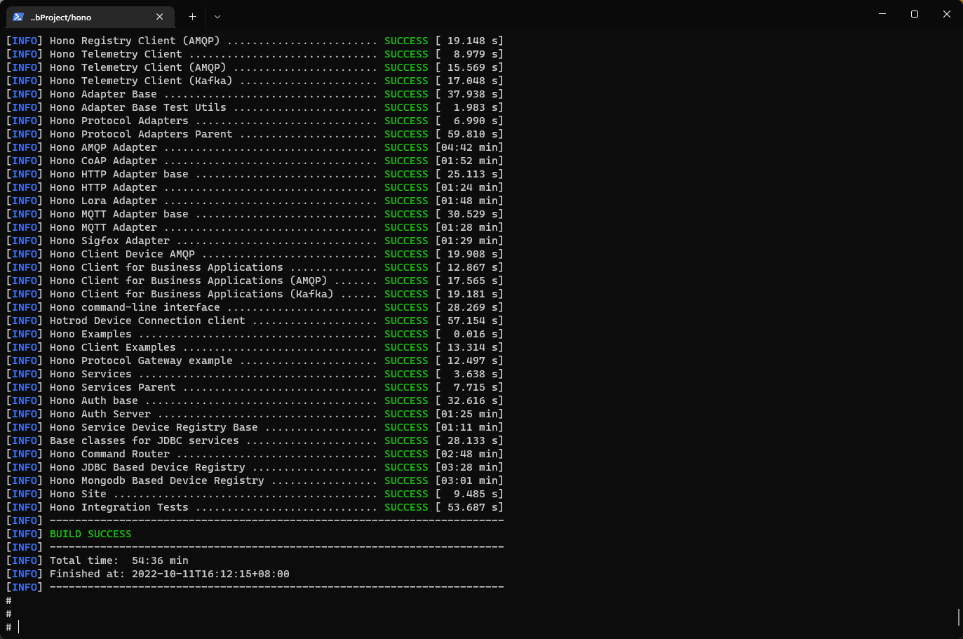Screen dimensions: 963x639
Task: Click the green BUILD SUCCESS text
Action: [x=90, y=534]
